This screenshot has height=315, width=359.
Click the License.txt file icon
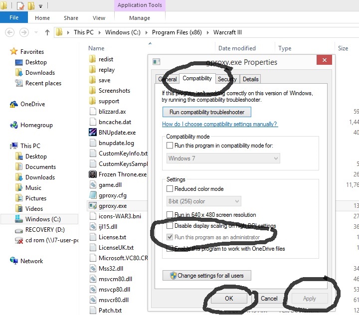click(x=93, y=237)
